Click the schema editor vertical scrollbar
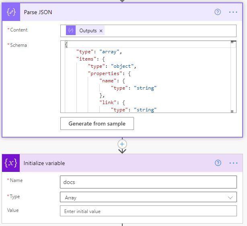Image resolution: width=247 pixels, height=226 pixels. (x=232, y=77)
